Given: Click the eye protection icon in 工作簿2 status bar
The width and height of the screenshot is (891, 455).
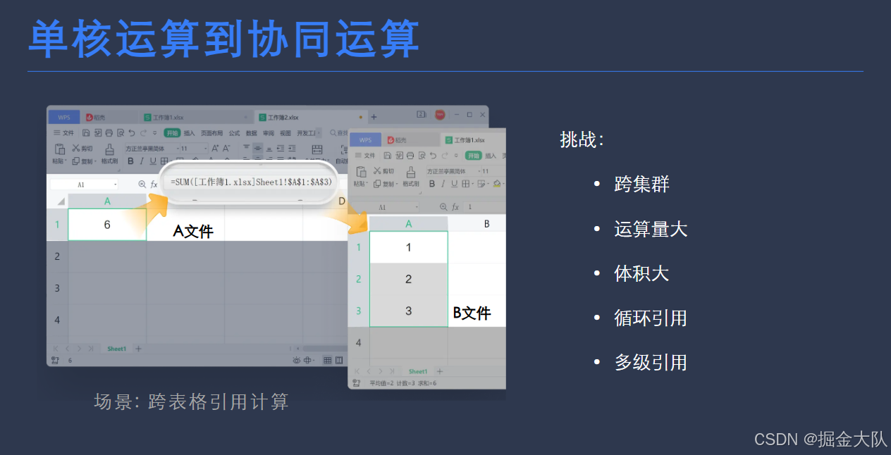Looking at the screenshot, I should point(296,361).
